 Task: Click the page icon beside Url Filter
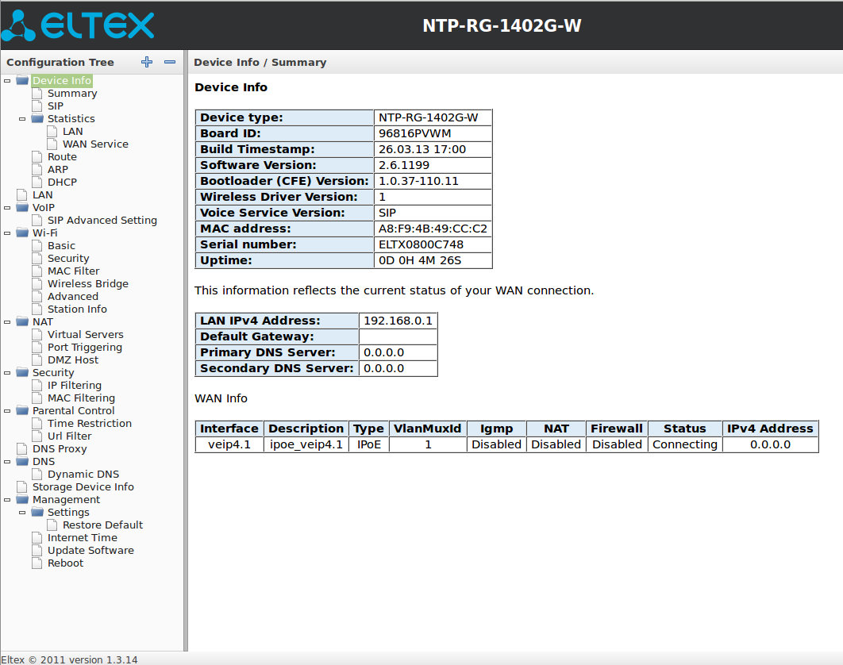(x=37, y=436)
